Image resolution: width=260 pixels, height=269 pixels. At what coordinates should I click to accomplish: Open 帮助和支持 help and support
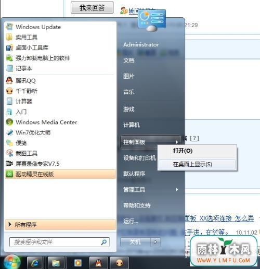pyautogui.click(x=137, y=205)
